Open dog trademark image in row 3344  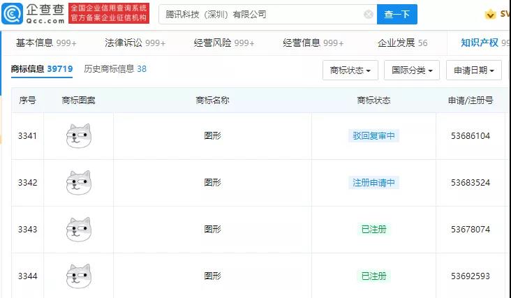[x=79, y=276]
